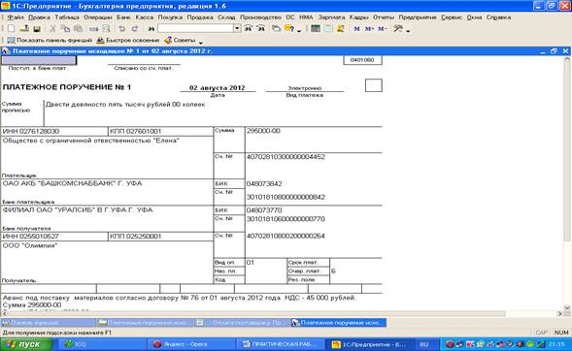
Task: Click the Redo arrow icon
Action: [135, 28]
